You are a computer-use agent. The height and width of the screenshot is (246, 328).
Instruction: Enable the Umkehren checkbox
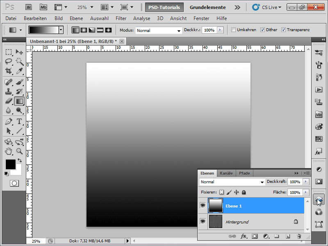tap(233, 30)
